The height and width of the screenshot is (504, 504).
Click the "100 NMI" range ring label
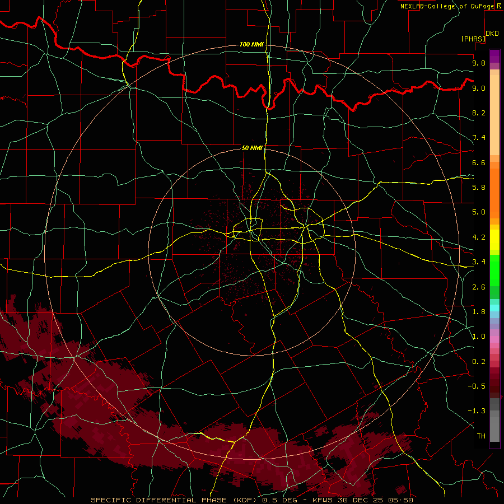[x=251, y=44]
